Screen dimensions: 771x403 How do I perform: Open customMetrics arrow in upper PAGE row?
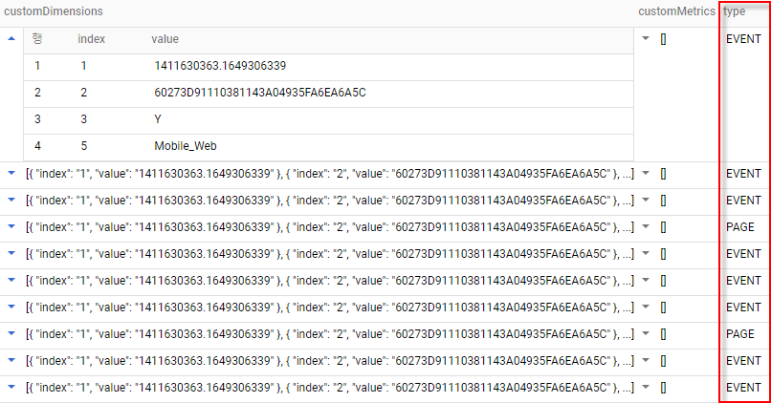point(646,226)
